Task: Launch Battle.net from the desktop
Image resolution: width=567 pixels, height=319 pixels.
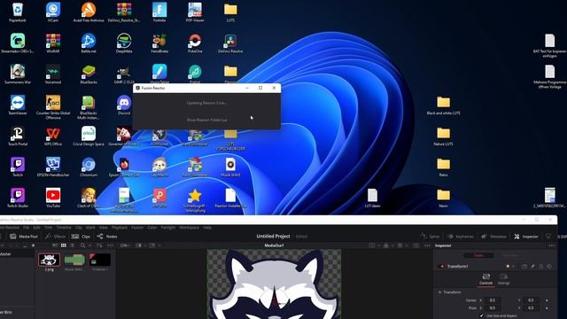Action: 89,43
